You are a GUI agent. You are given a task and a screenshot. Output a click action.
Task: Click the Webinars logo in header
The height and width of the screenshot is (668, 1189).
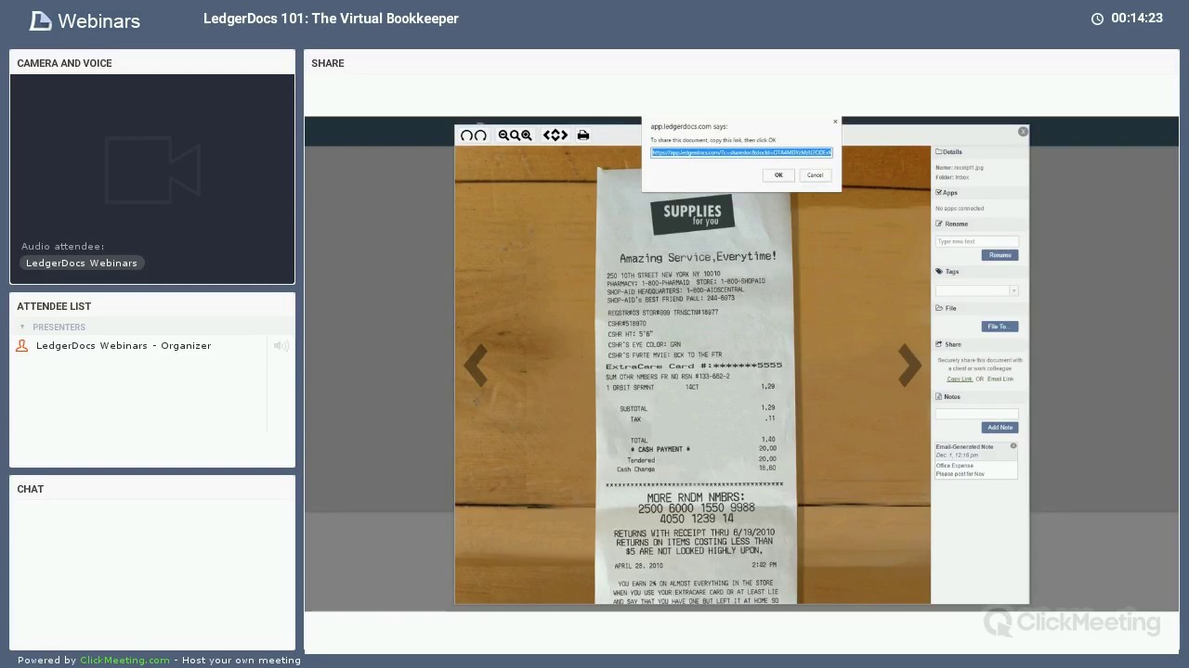click(85, 20)
